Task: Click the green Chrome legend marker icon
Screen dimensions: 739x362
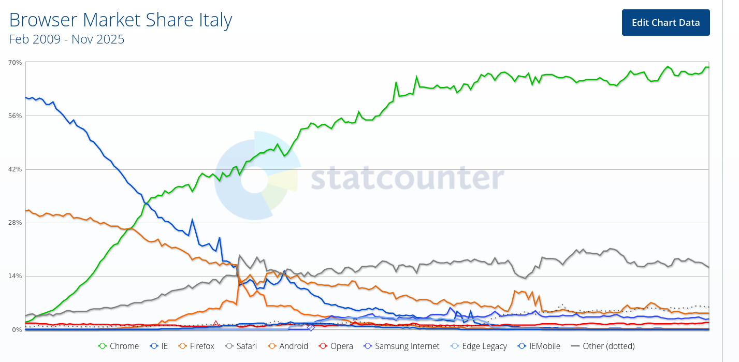Action: (x=102, y=346)
